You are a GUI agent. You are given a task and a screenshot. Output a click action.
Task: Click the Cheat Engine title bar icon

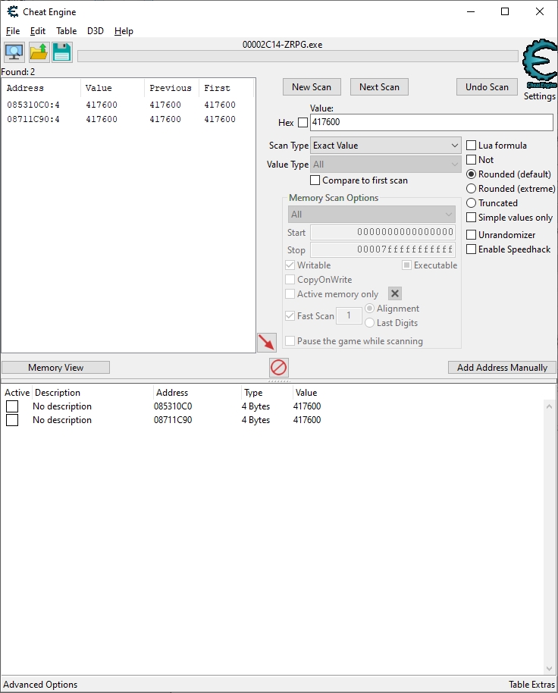point(12,11)
